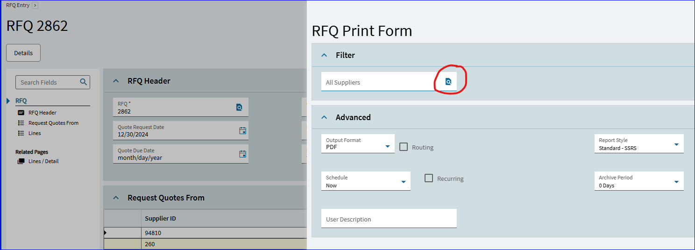
Task: Click the RFQ Entry breadcrumb arrow
Action: coord(35,5)
